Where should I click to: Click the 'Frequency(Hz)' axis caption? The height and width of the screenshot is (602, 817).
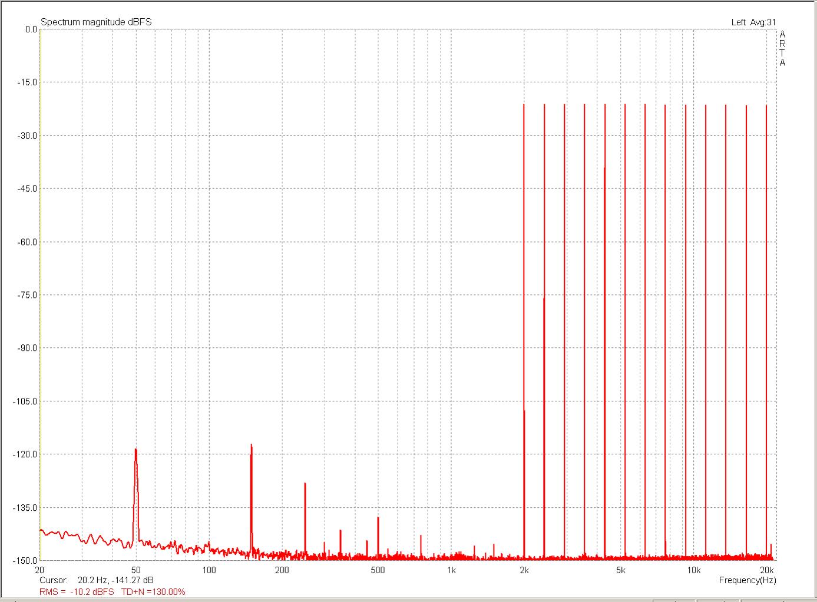(x=747, y=580)
